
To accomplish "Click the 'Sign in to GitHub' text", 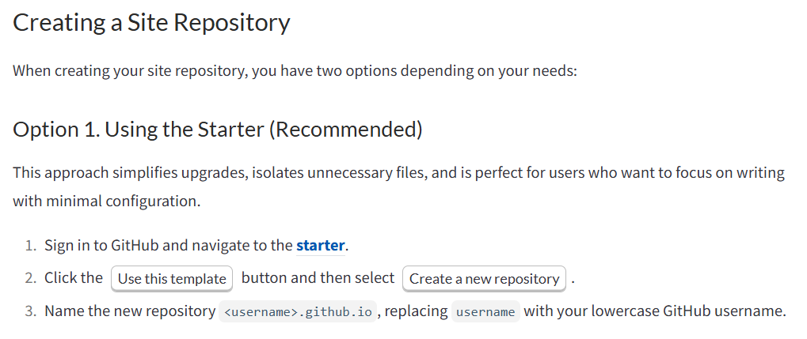I will [95, 246].
